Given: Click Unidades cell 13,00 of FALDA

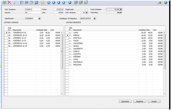Looking at the screenshot, I should [x=143, y=41].
